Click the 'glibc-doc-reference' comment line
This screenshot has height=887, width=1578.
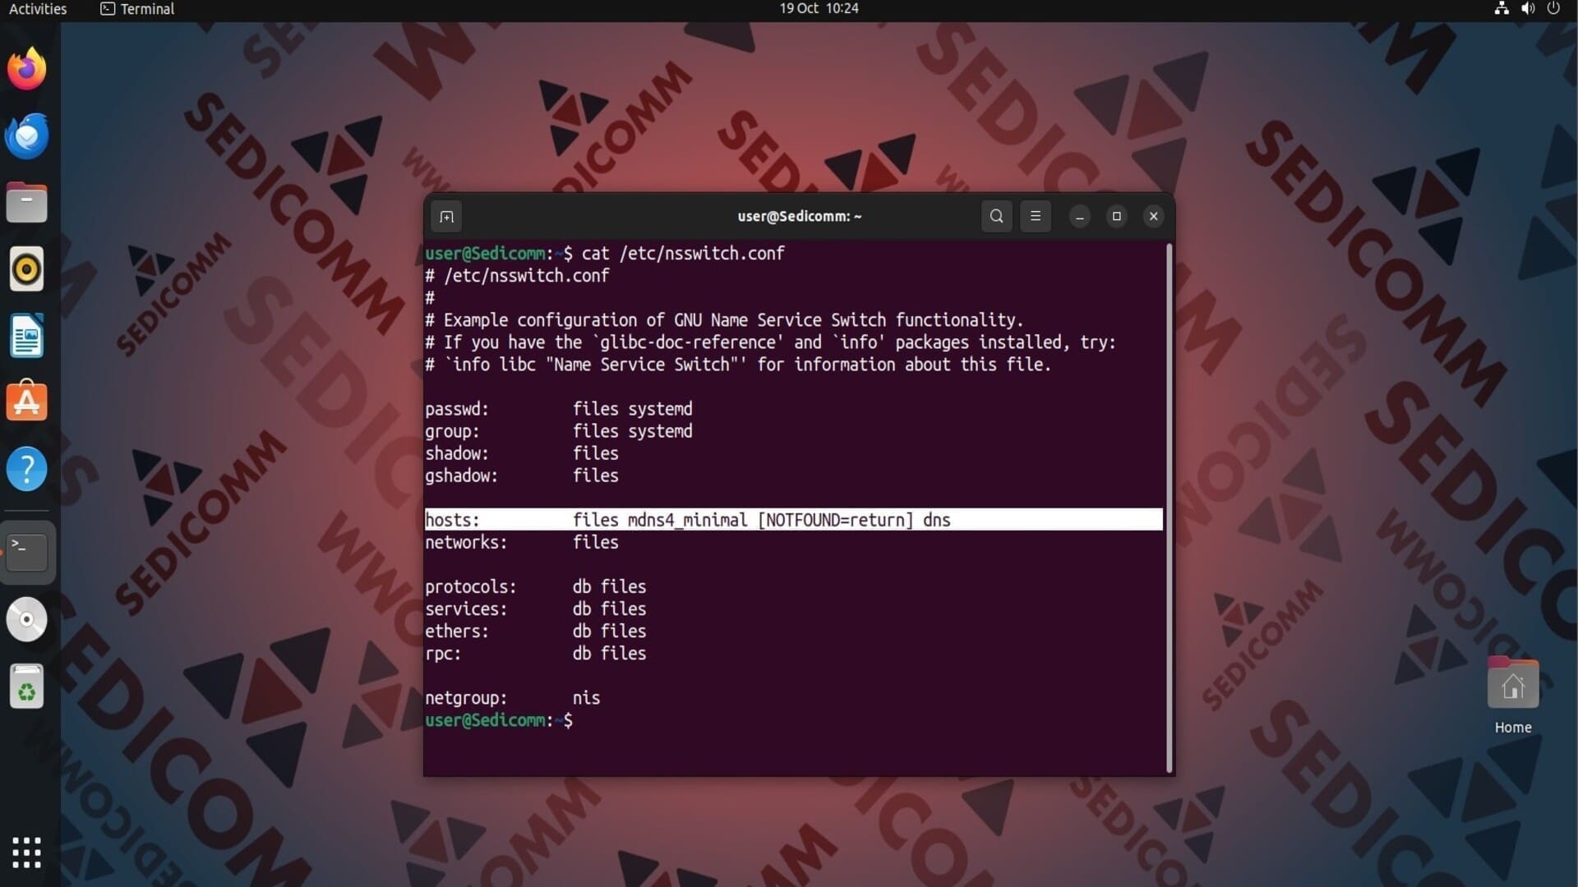pos(771,342)
